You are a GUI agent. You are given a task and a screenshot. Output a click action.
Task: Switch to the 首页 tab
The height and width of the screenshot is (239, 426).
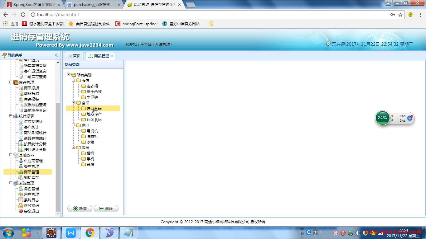tap(74, 56)
